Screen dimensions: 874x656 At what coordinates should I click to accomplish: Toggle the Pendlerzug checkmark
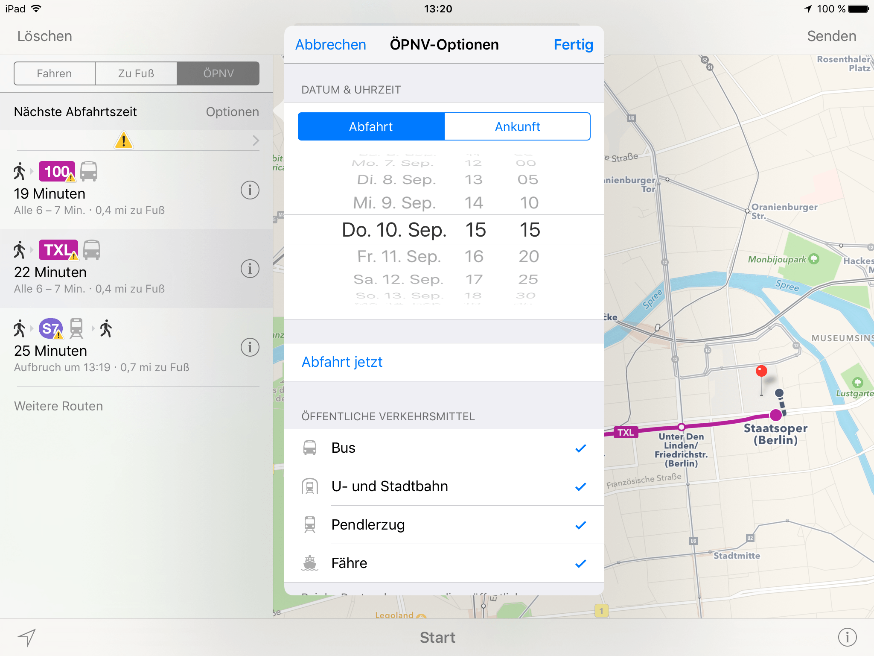pos(580,525)
